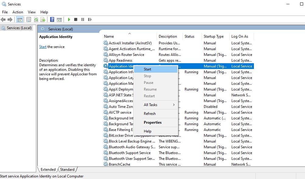Screen dimensions: 305x179
Task: Click Network S... cell in ASP.NET State row
Action: [241, 95]
